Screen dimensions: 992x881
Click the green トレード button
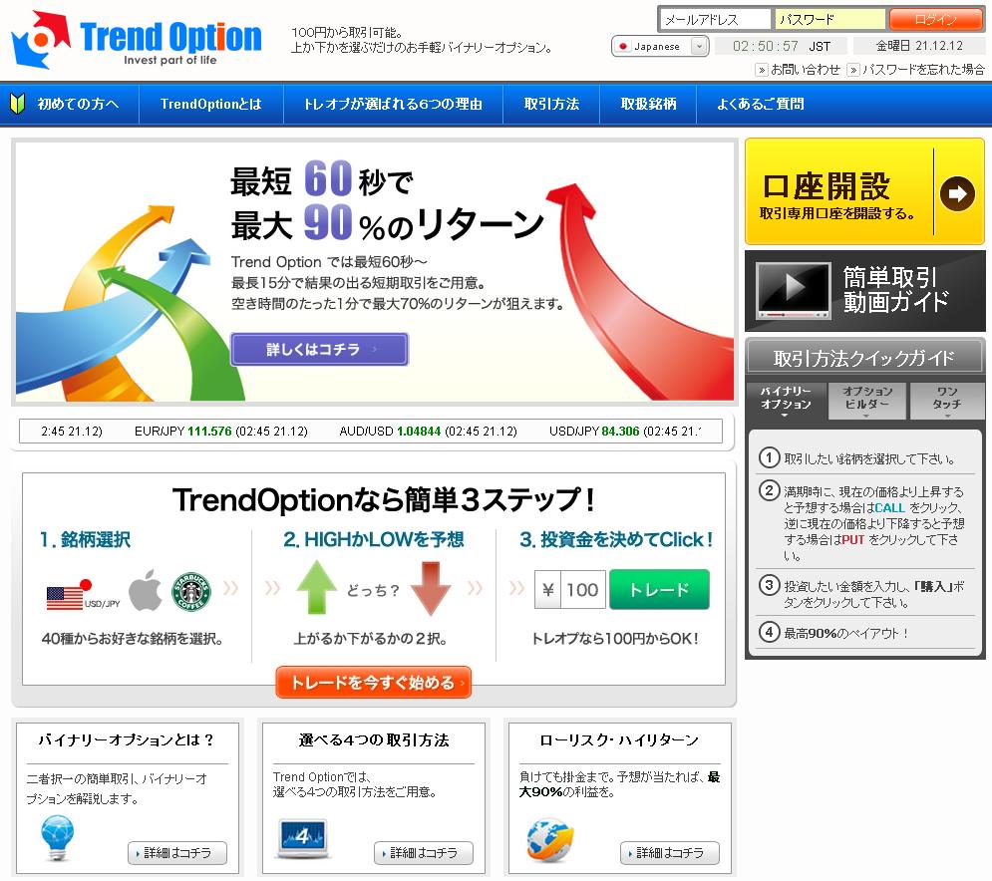tap(659, 589)
